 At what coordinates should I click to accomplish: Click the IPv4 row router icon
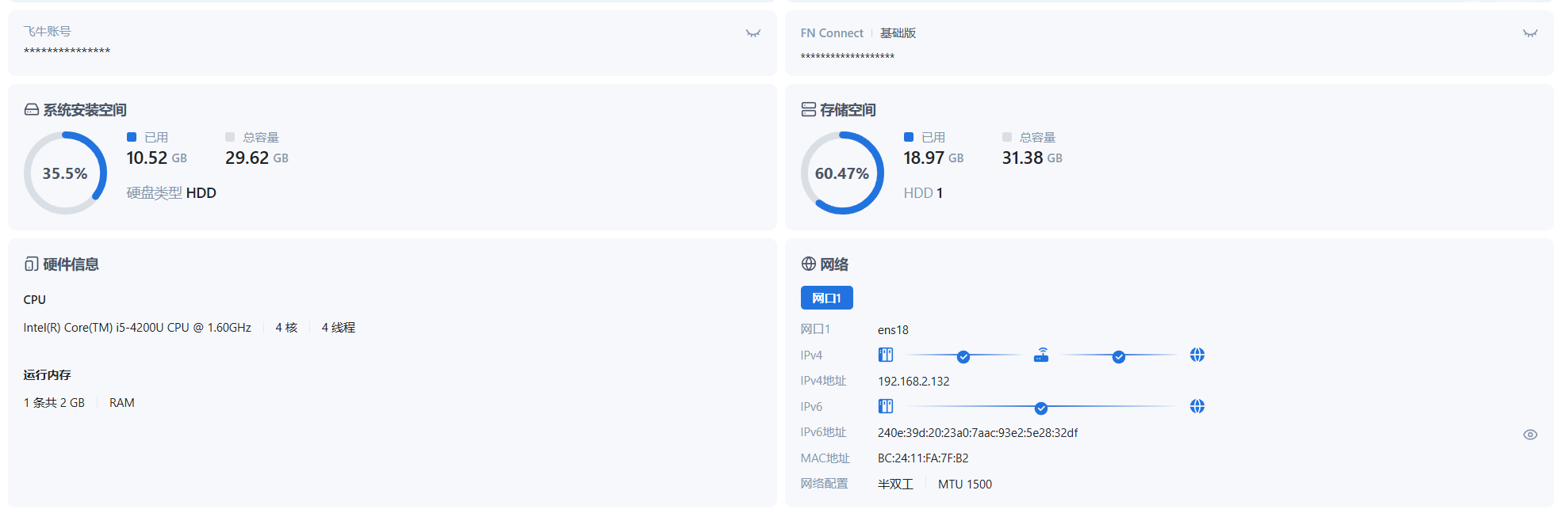pyautogui.click(x=1041, y=355)
